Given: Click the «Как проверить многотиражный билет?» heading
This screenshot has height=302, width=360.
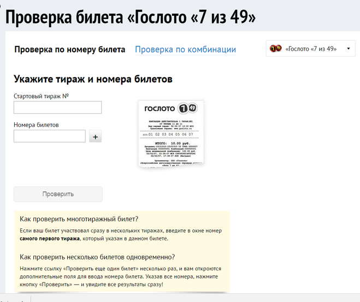Looking at the screenshot, I should point(79,219).
